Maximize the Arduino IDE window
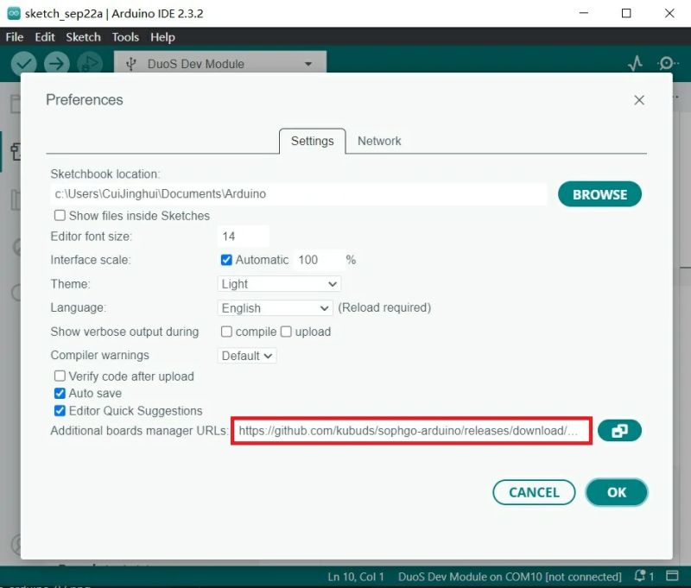This screenshot has width=691, height=588. [626, 13]
